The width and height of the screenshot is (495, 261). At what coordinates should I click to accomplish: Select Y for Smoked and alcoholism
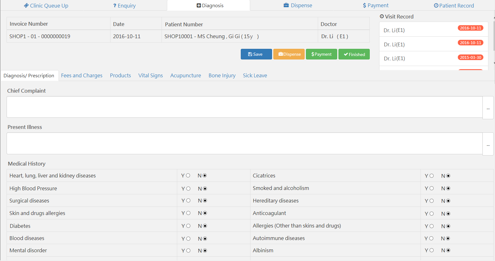coord(431,188)
